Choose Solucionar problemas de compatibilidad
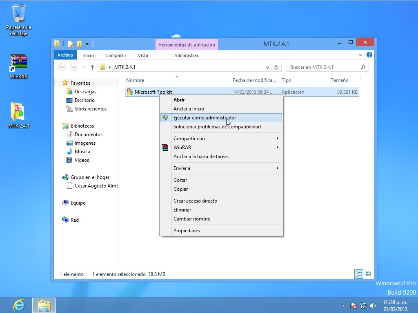 (221, 127)
